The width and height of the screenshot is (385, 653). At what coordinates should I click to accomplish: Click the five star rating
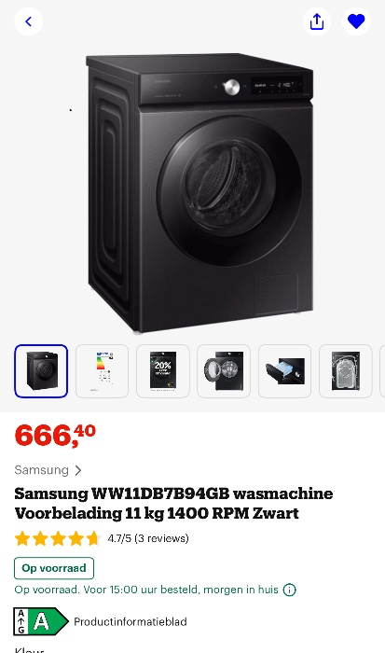pyautogui.click(x=58, y=538)
